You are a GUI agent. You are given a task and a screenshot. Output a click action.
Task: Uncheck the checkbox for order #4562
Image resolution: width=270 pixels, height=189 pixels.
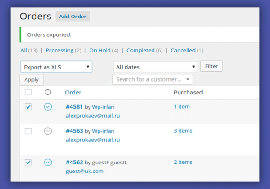[28, 163]
